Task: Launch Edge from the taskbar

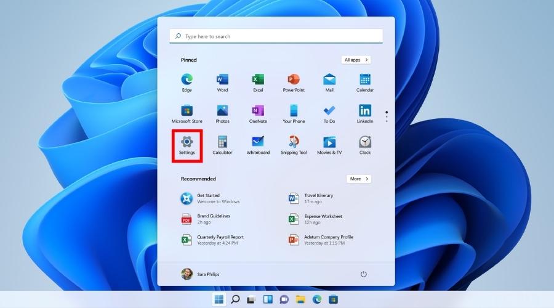Action: [317, 299]
